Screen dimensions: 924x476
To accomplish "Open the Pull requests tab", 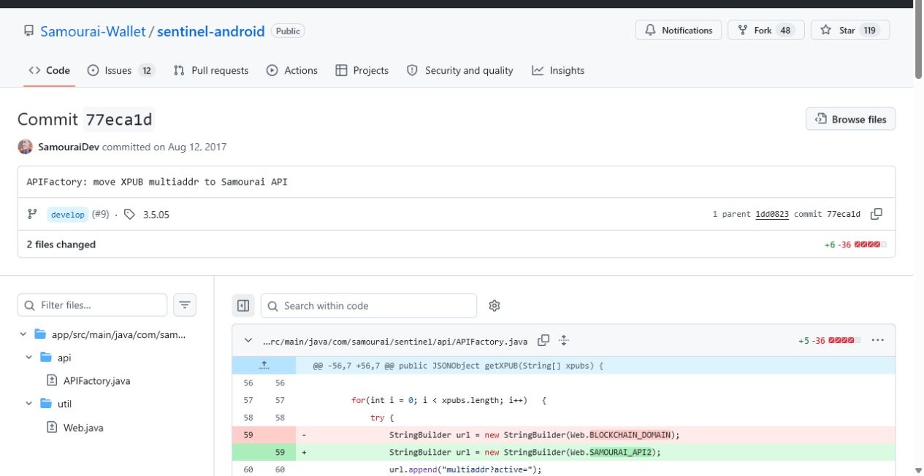I will tap(211, 71).
